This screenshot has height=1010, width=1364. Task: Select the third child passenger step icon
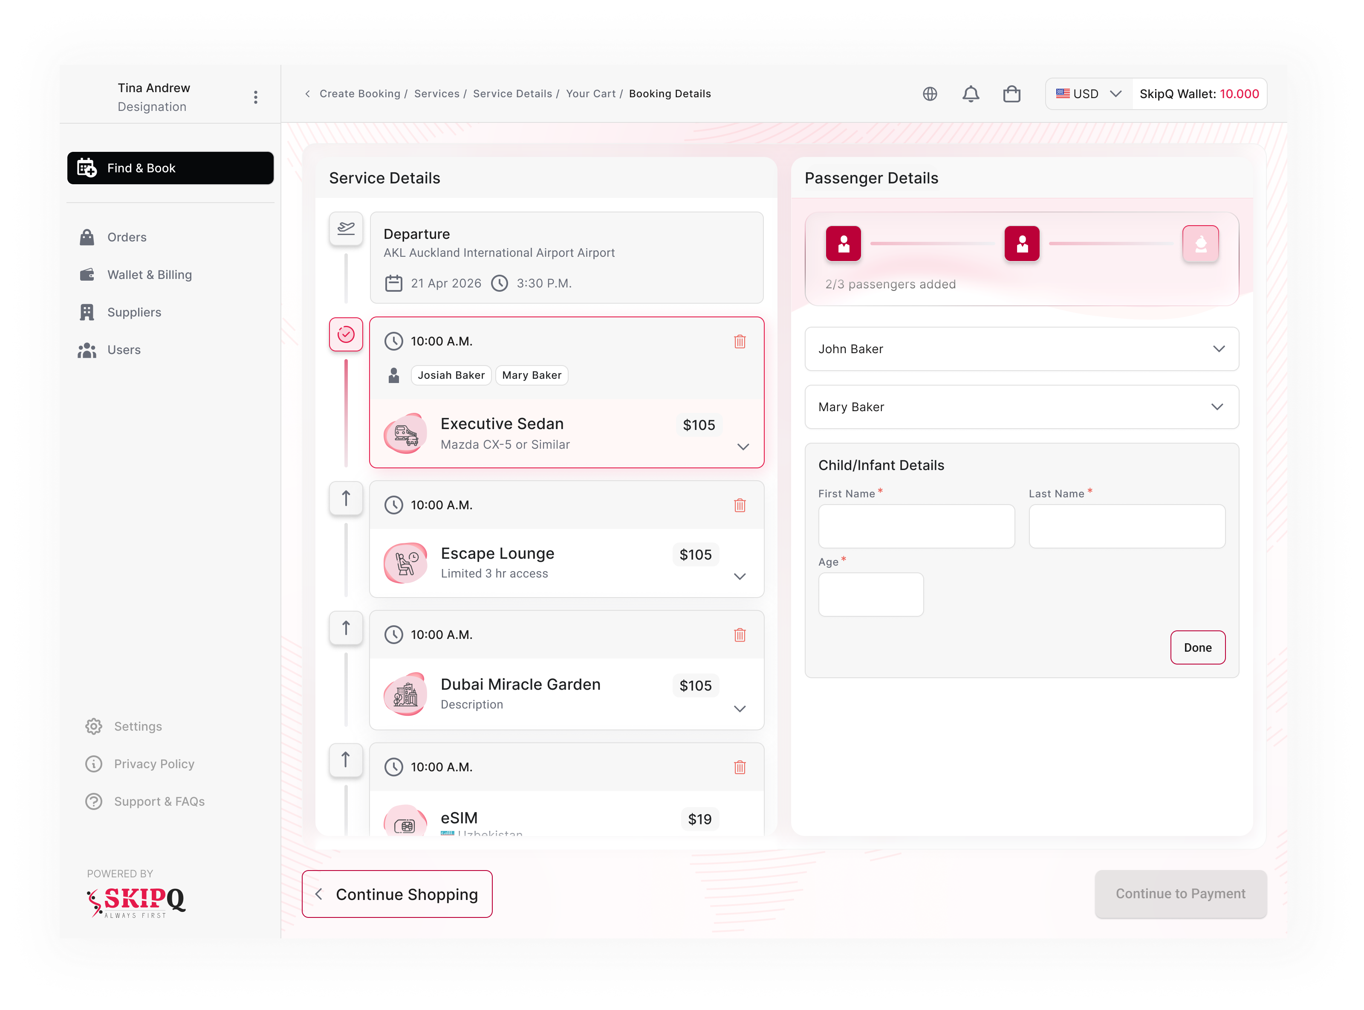[1200, 243]
